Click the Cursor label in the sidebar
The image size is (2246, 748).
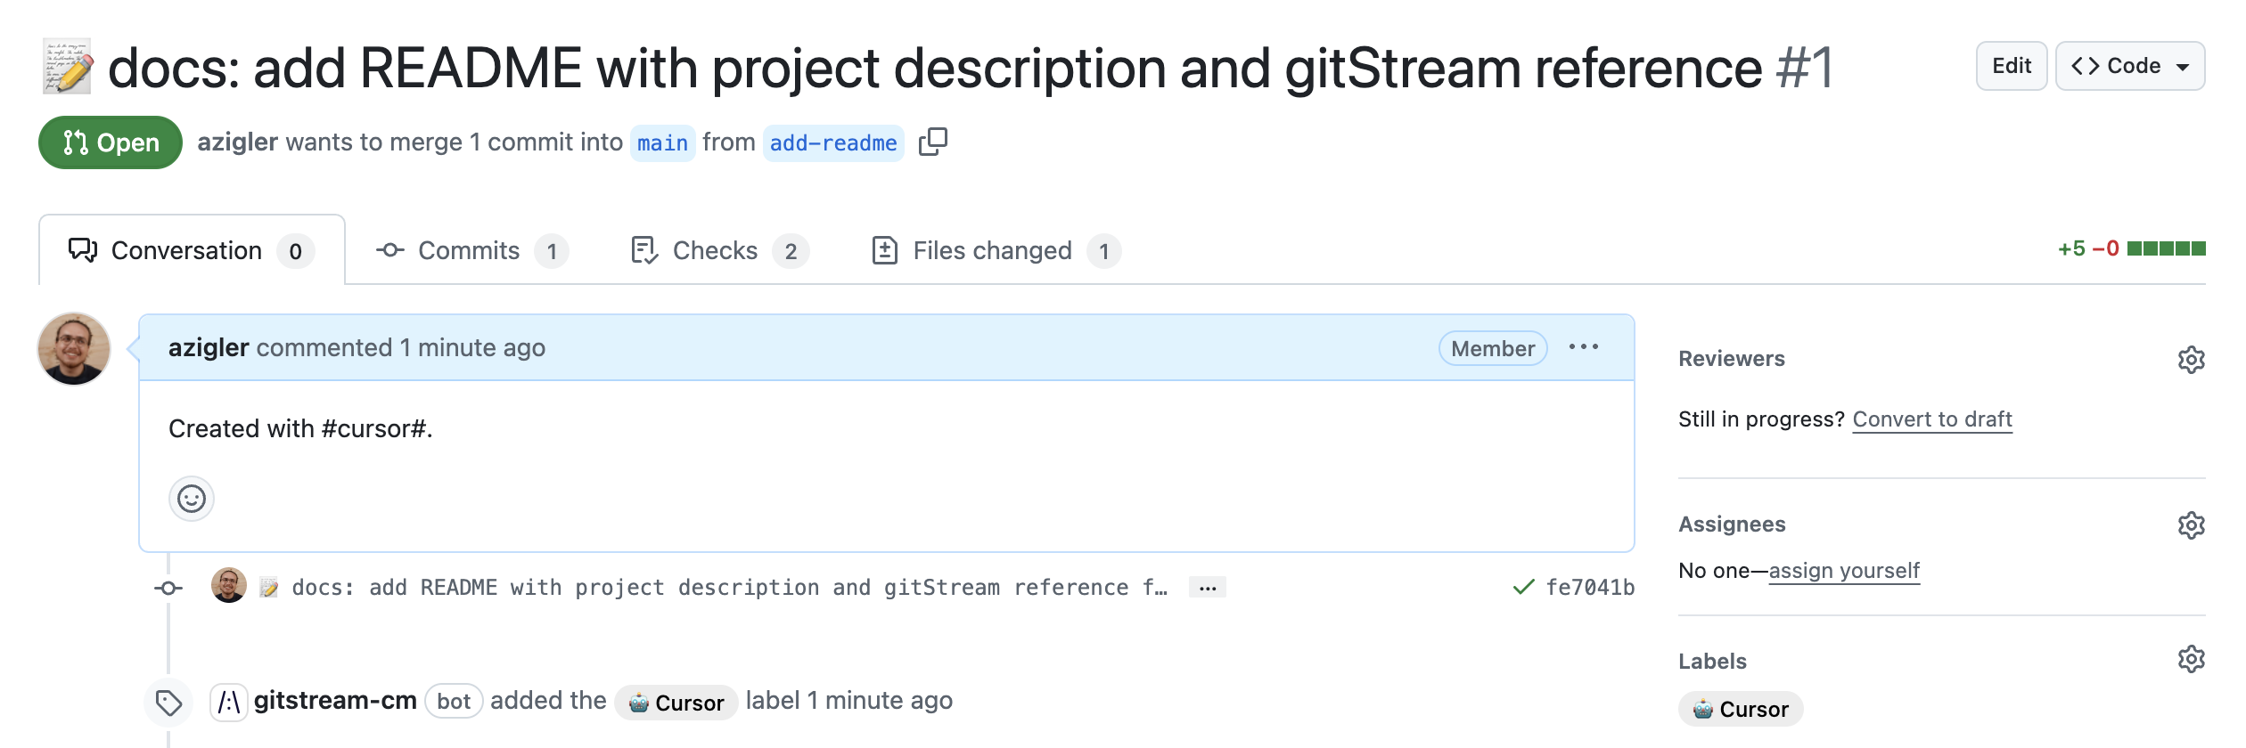(1740, 709)
